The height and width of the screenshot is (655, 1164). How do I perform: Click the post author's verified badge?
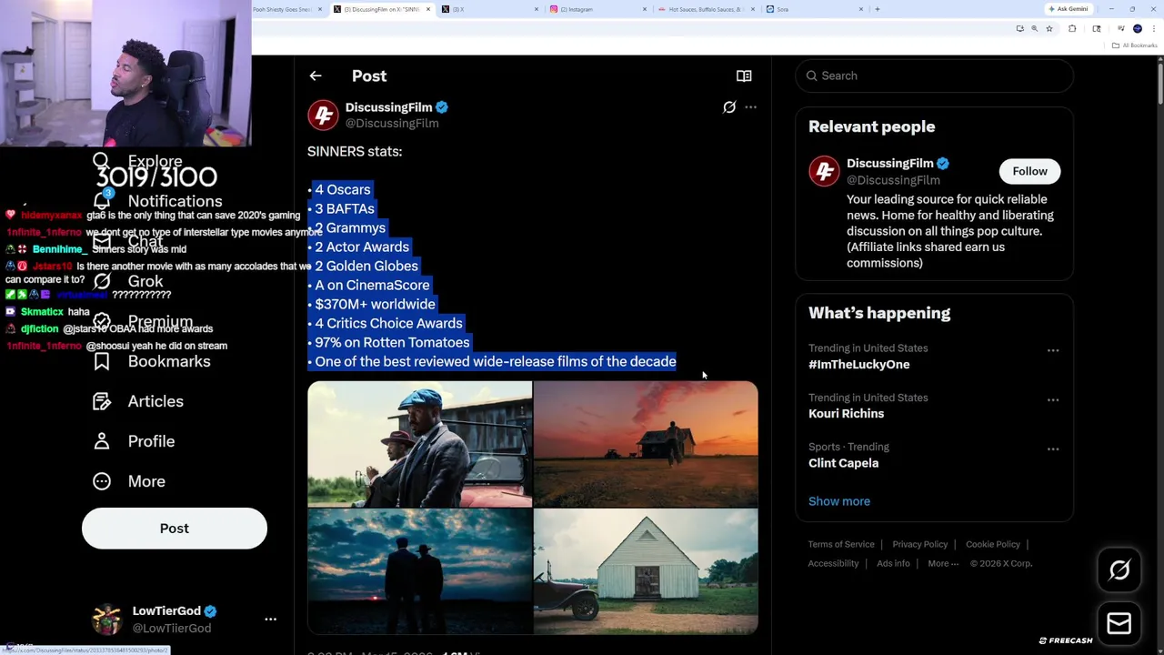[x=442, y=107]
